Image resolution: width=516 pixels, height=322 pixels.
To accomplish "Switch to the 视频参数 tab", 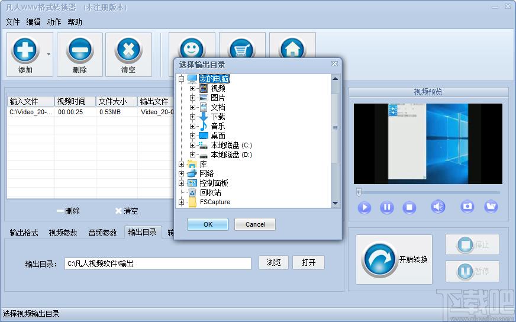I will [63, 233].
